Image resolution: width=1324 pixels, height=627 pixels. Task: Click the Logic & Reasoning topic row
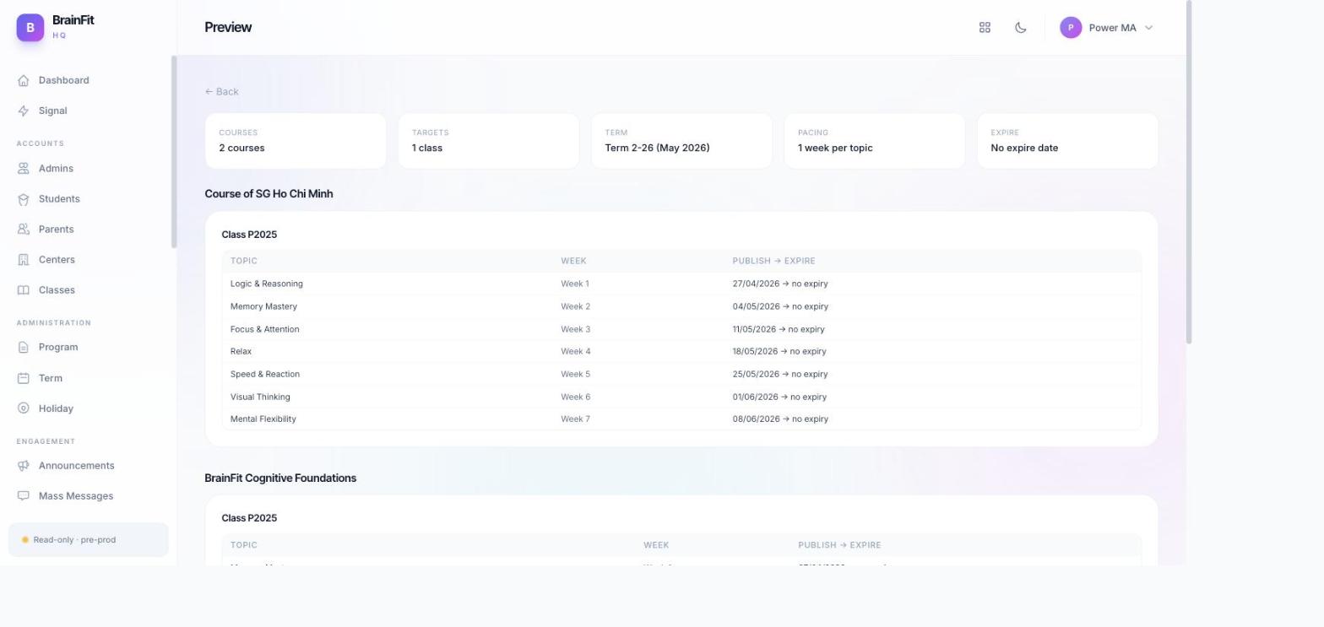point(681,284)
